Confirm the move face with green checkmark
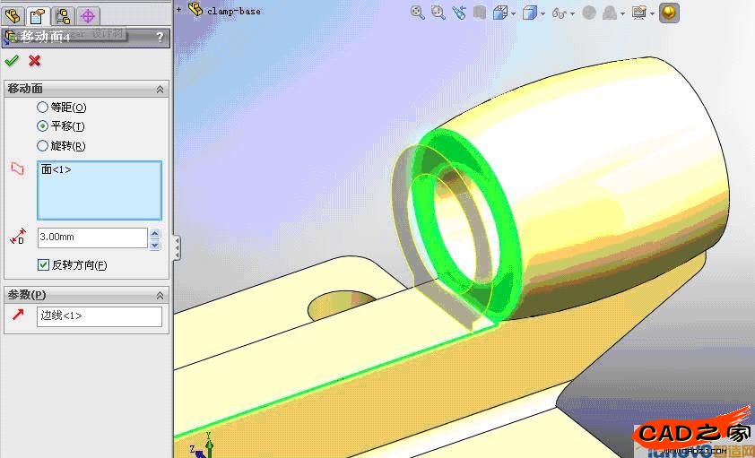The image size is (755, 458). coord(12,61)
